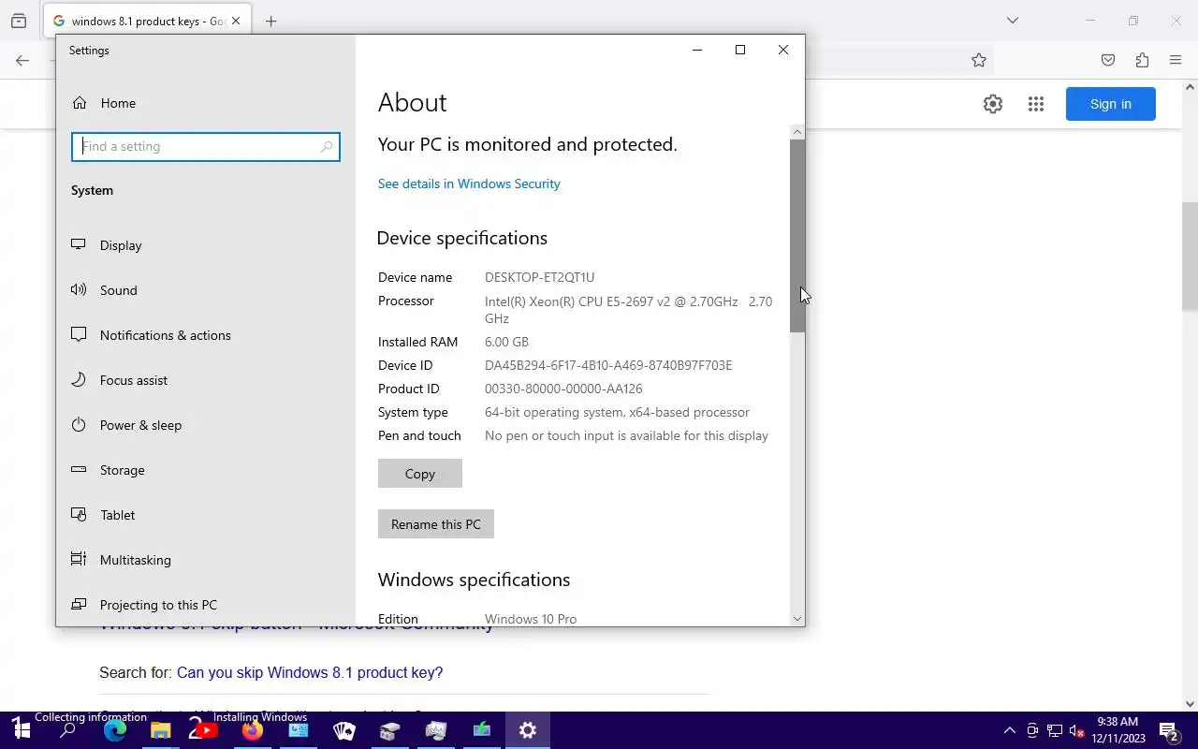Open File Explorer from taskbar
The height and width of the screenshot is (749, 1198).
[x=161, y=730]
